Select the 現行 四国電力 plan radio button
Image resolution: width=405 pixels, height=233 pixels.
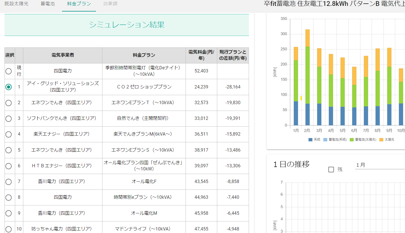[9, 71]
